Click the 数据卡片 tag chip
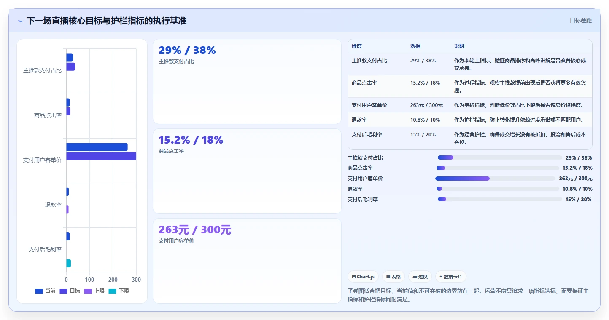 (451, 277)
